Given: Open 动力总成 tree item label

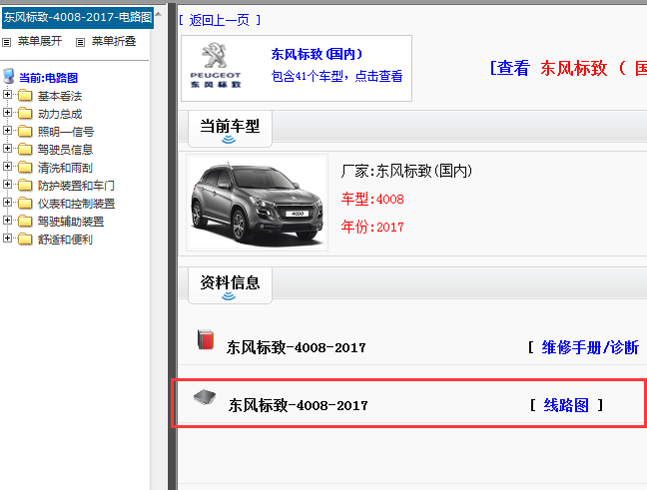Looking at the screenshot, I should pos(60,114).
